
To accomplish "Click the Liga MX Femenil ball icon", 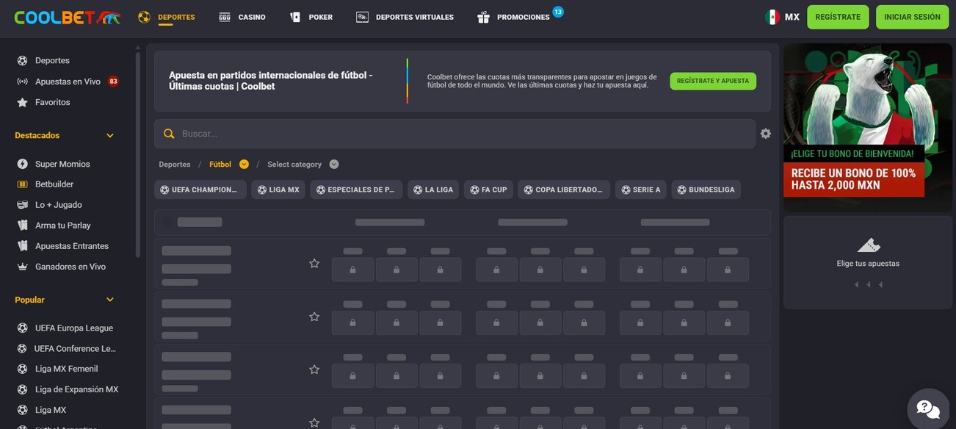I will pos(23,369).
